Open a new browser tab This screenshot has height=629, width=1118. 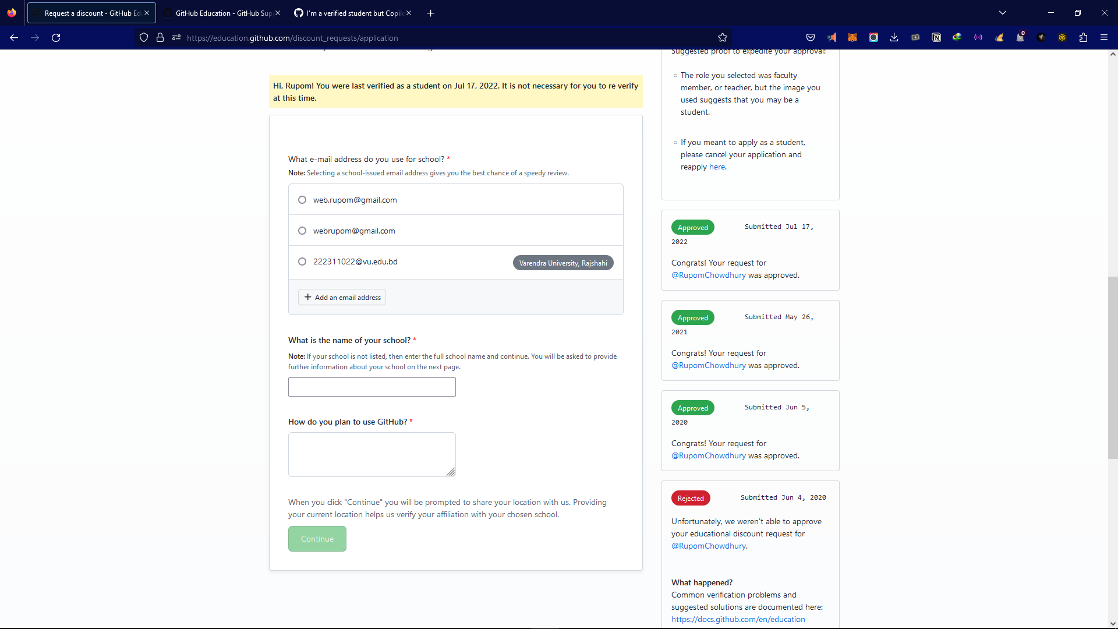(x=431, y=13)
